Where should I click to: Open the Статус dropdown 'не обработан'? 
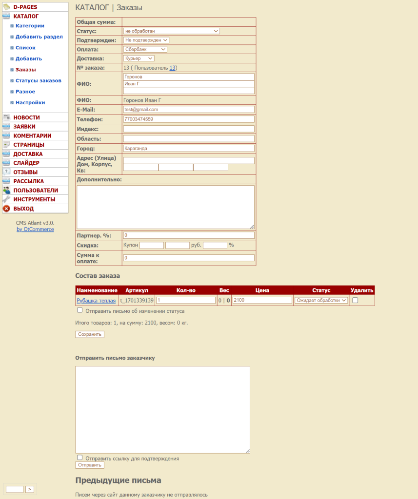pos(171,31)
